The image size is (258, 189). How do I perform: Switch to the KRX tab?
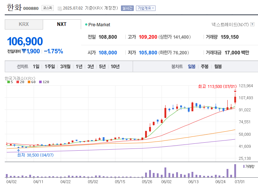[x=24, y=24]
